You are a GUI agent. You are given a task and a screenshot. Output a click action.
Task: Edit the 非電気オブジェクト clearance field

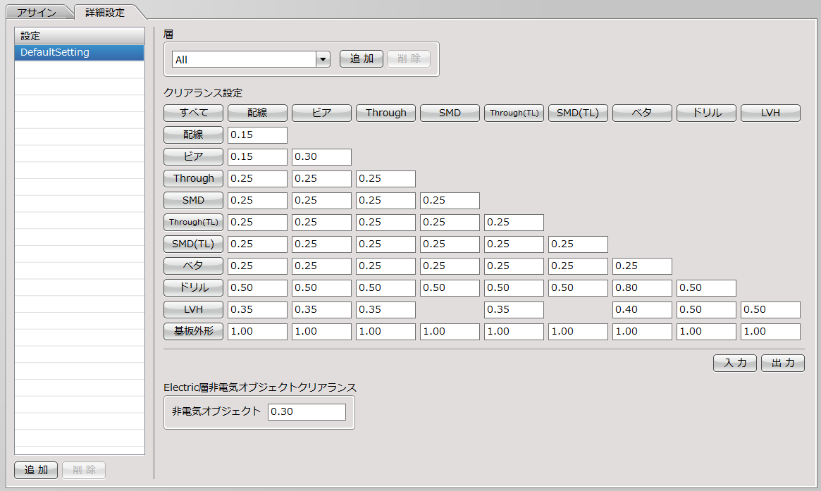(307, 412)
